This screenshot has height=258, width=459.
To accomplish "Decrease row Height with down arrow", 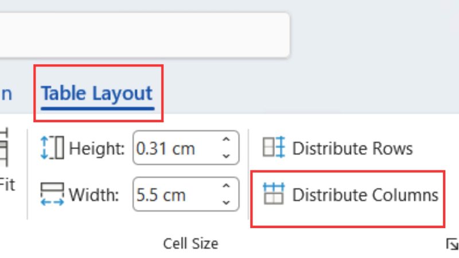I will click(226, 156).
